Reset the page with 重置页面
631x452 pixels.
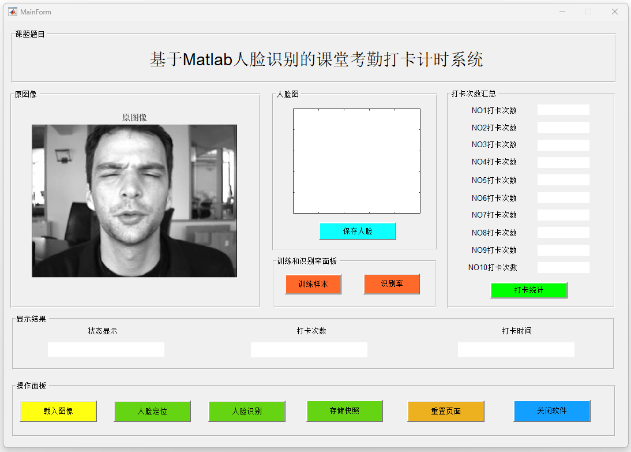pos(446,411)
